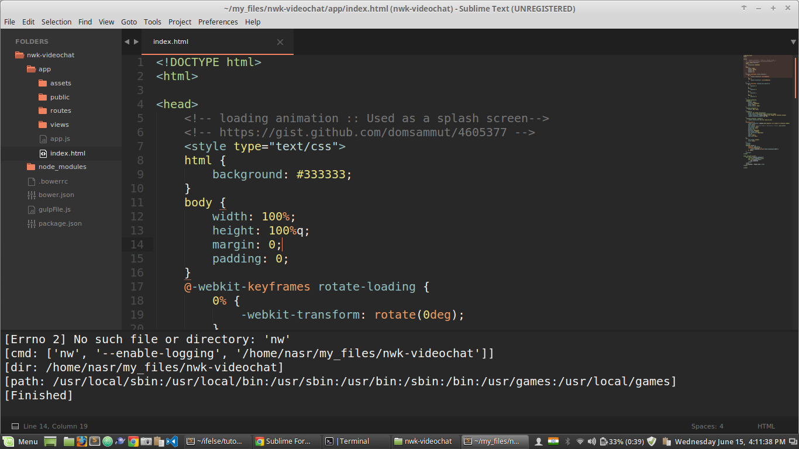799x449 pixels.
Task: Open the tab list dropdown arrow
Action: [x=793, y=42]
